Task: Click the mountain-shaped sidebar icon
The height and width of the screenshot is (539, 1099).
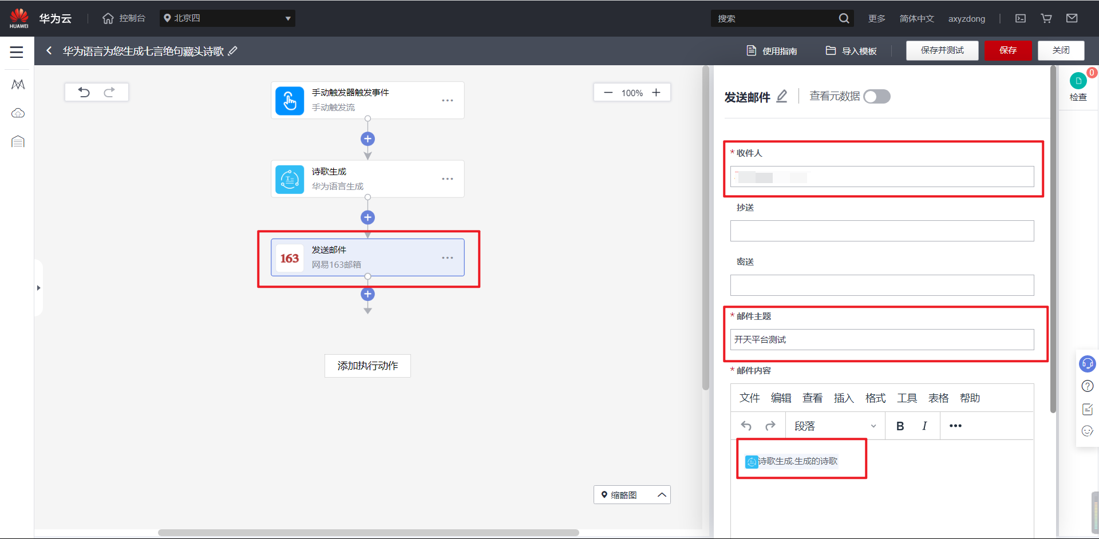Action: point(18,85)
